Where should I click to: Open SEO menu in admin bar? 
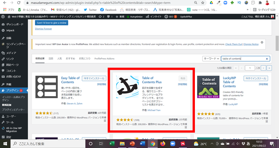tap(171, 16)
